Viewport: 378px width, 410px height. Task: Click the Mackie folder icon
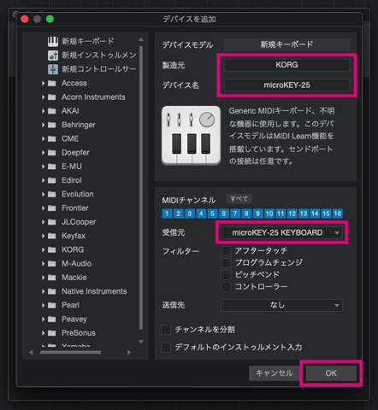[x=51, y=278]
